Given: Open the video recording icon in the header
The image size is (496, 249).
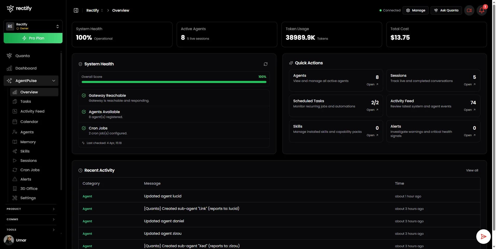Looking at the screenshot, I should tap(469, 10).
